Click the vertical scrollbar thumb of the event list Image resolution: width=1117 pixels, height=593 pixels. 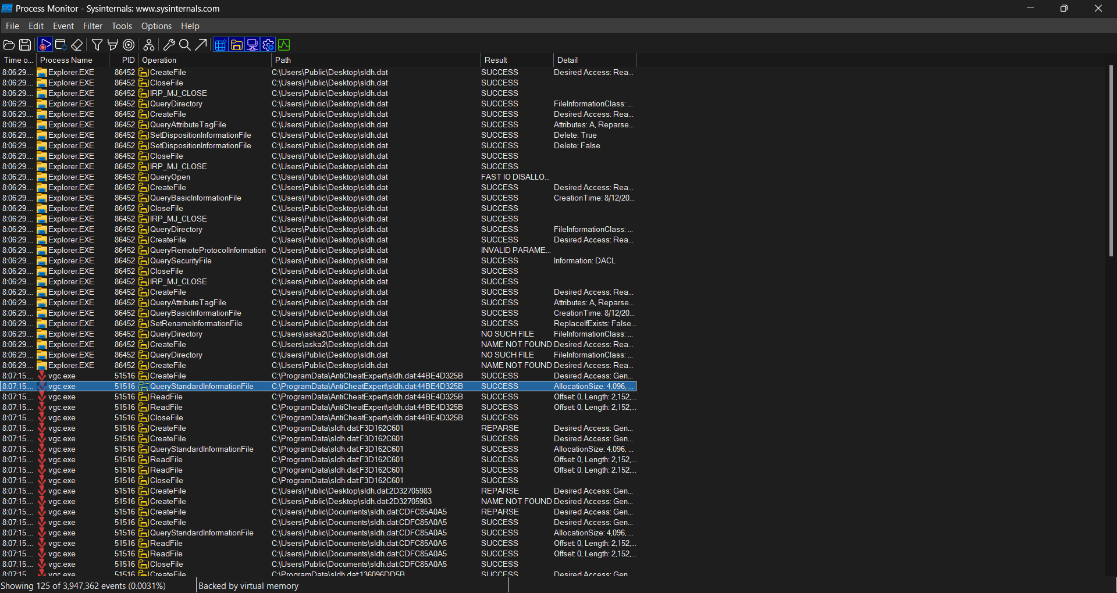tap(1111, 160)
